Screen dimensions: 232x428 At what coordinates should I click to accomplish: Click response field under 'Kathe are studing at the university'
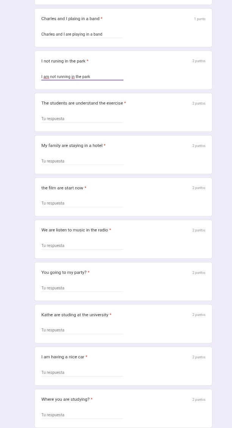(82, 330)
